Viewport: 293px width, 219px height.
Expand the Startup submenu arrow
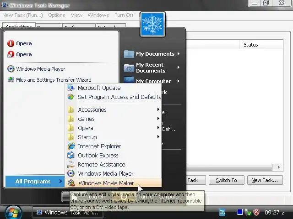158,137
